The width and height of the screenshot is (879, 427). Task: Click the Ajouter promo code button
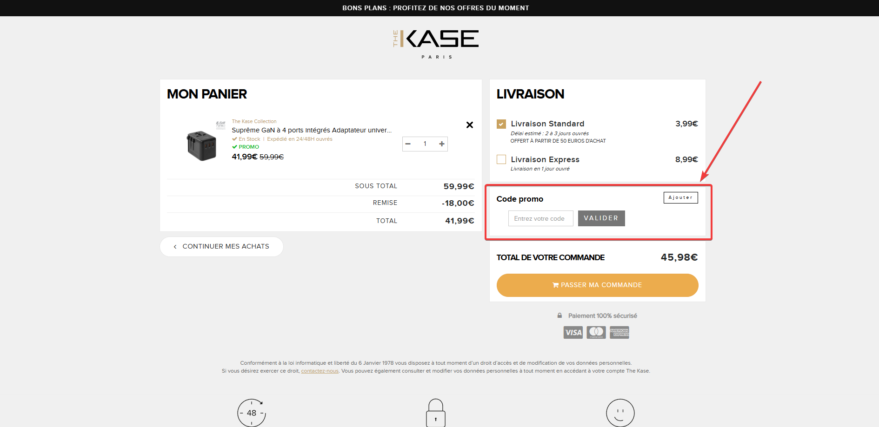point(680,197)
